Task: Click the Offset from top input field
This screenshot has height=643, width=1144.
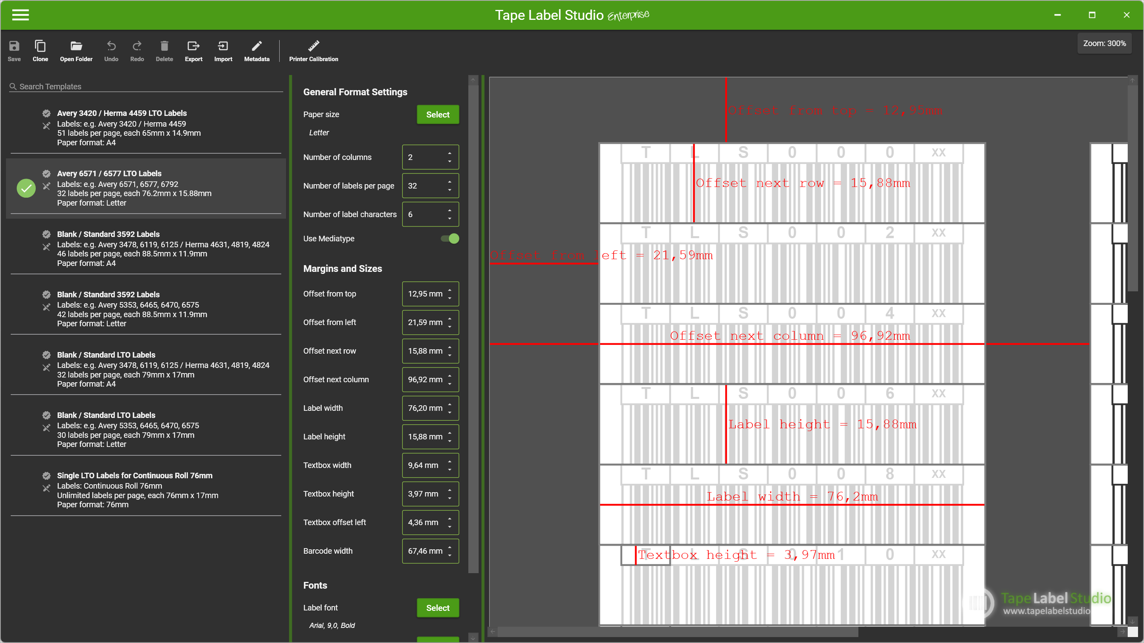Action: point(430,294)
